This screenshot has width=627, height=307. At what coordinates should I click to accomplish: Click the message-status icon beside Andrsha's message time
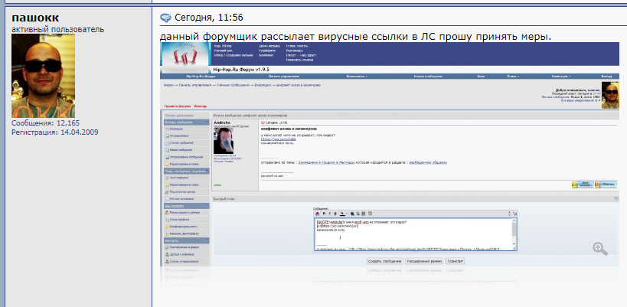click(x=263, y=122)
